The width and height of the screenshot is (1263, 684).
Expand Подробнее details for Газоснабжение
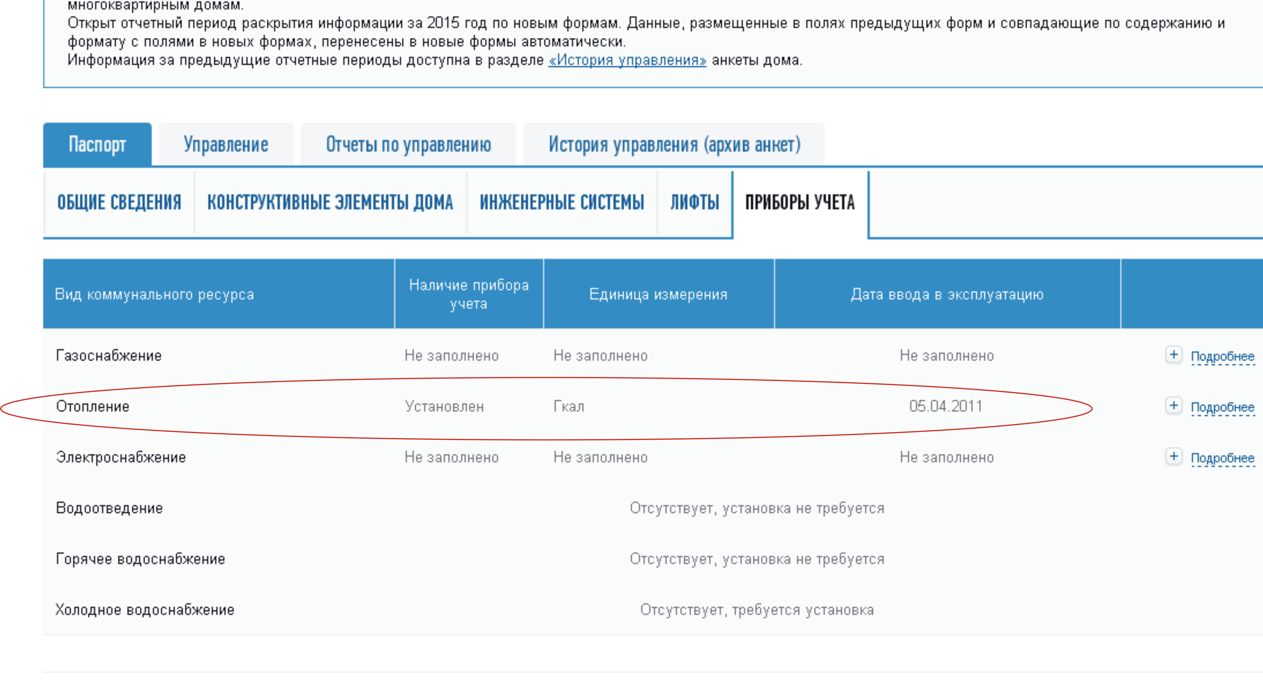point(1222,356)
